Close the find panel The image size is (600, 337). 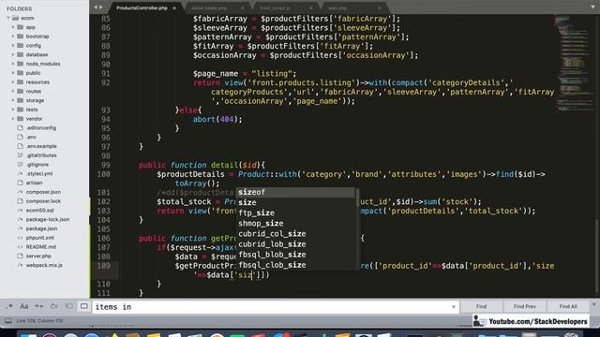click(593, 304)
